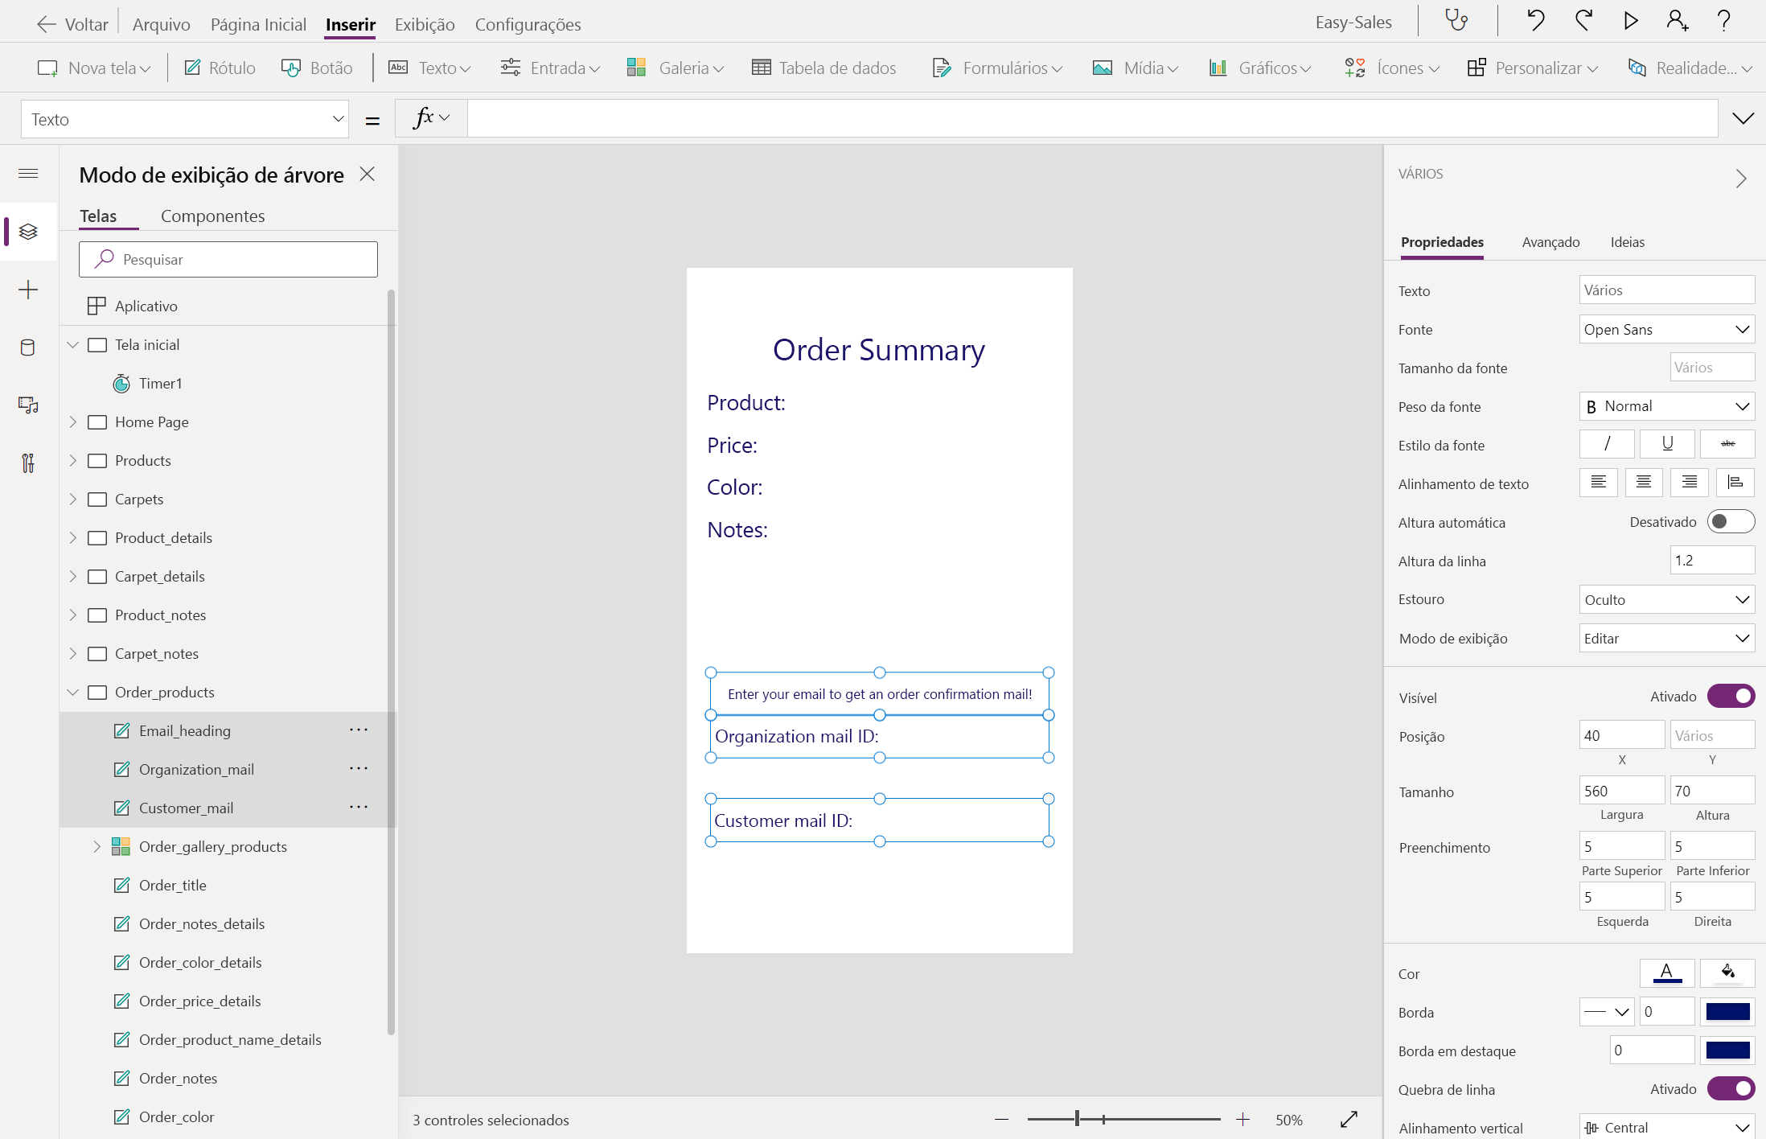Image resolution: width=1766 pixels, height=1139 pixels.
Task: Disable the Visível toggle
Action: [x=1730, y=697]
